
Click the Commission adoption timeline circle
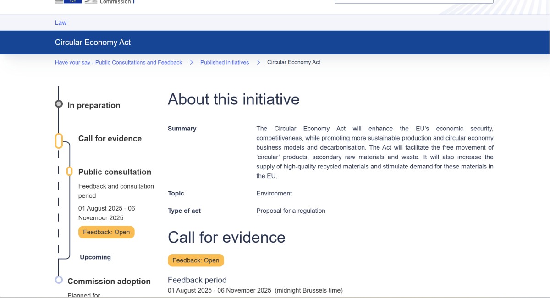tap(59, 280)
